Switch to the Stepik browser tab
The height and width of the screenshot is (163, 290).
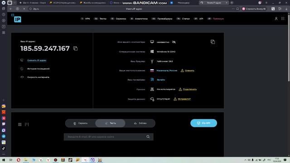[33, 3]
